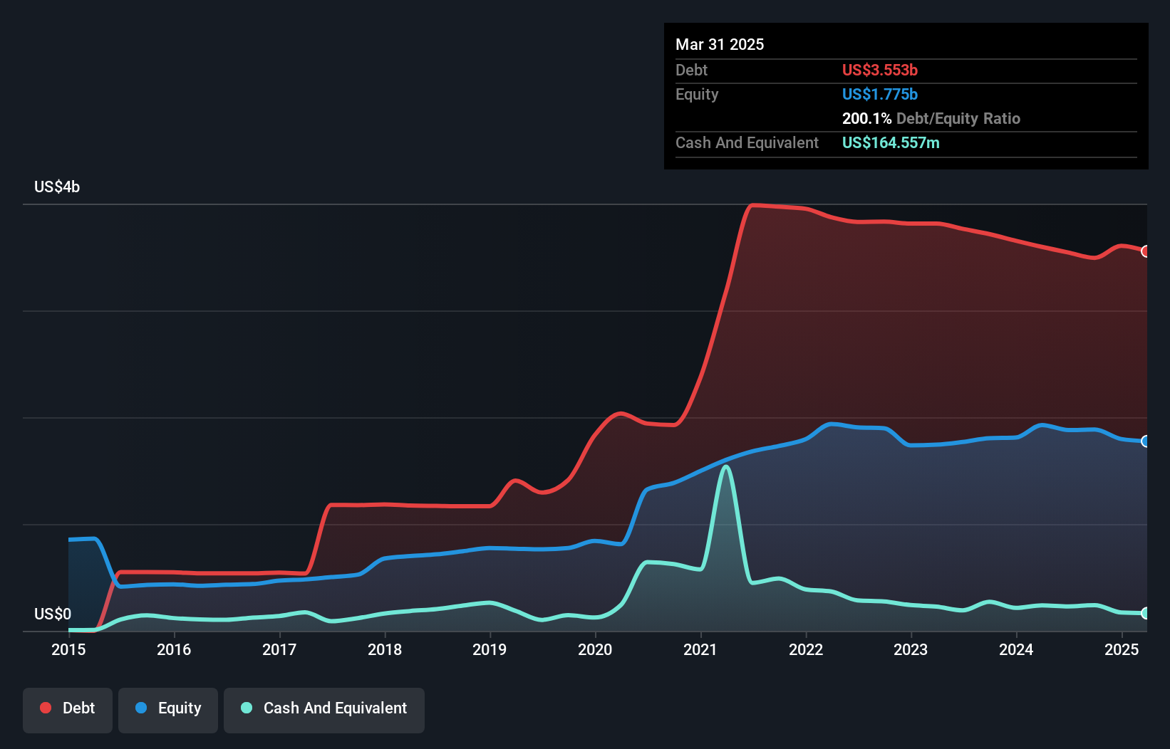Click the Debt row label in tooltip
This screenshot has width=1170, height=749.
[x=691, y=70]
